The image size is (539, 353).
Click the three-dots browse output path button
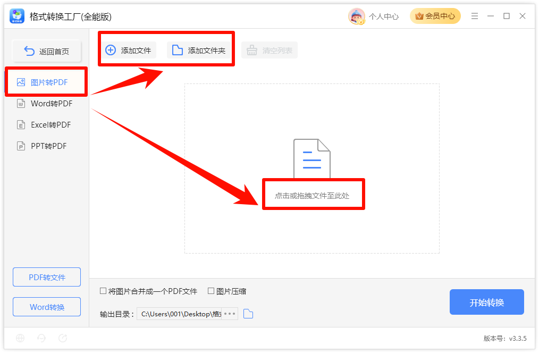(x=230, y=314)
